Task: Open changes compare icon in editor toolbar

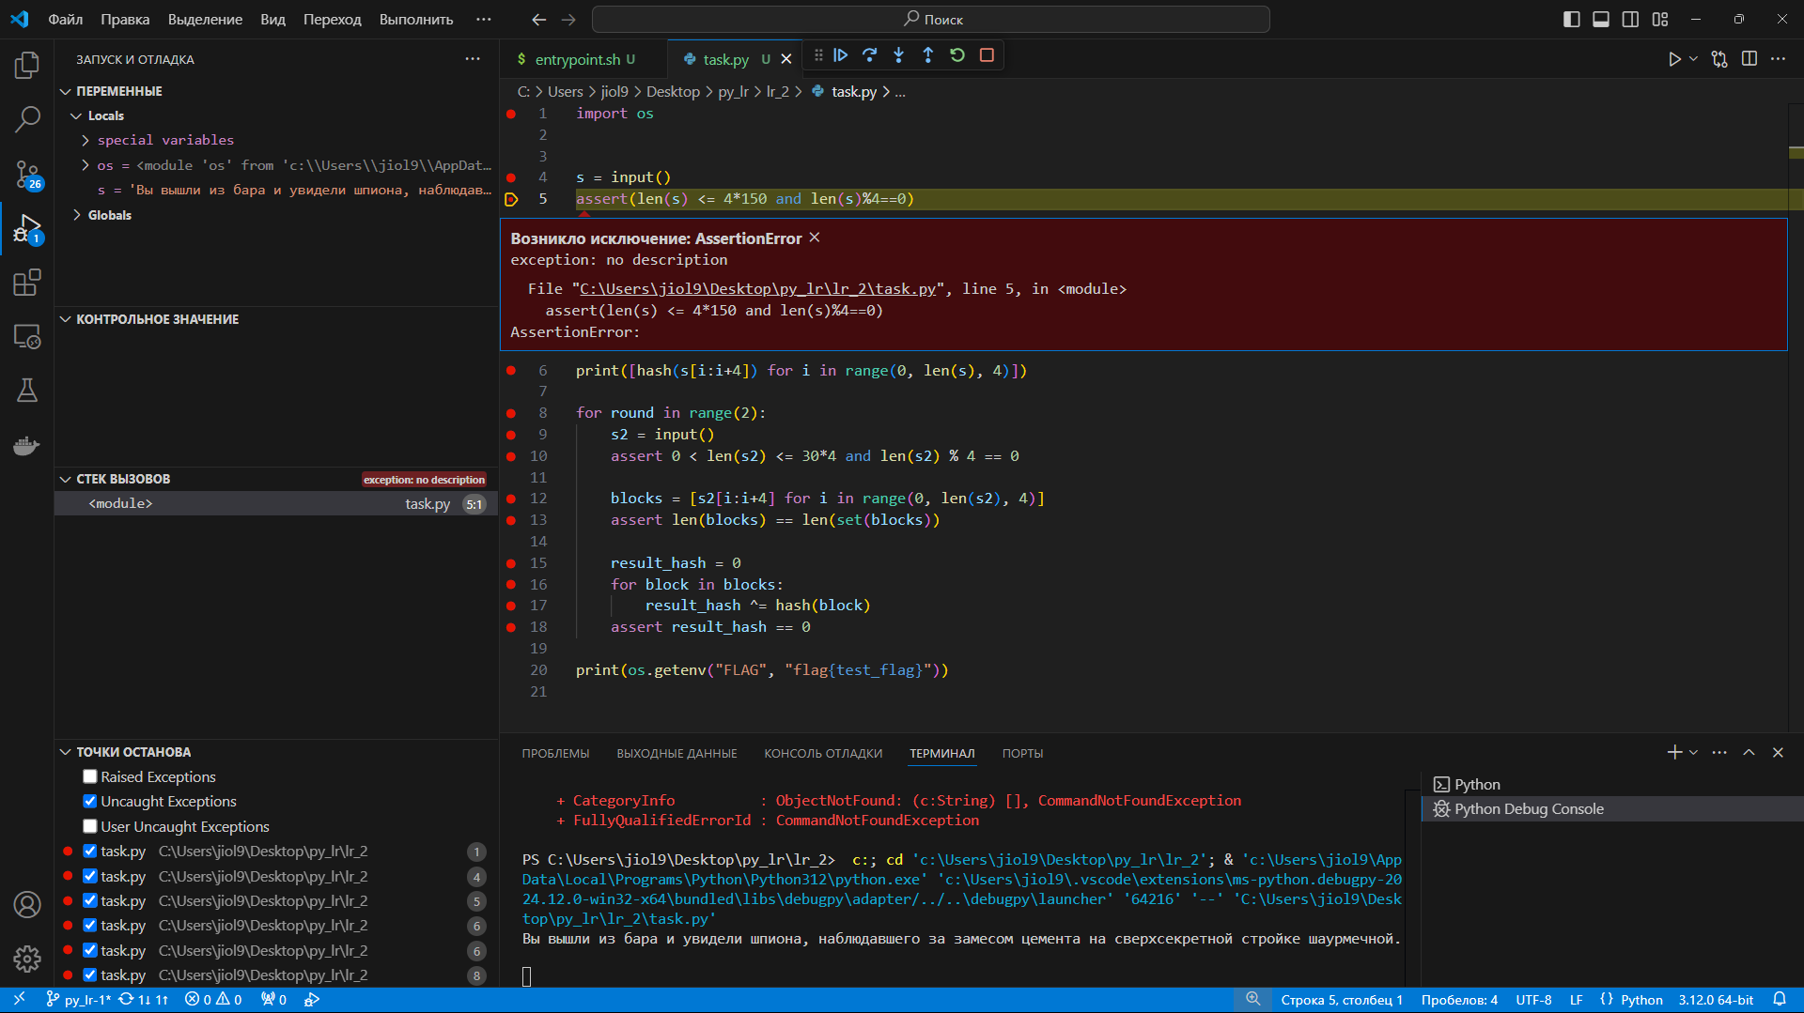Action: [1719, 59]
